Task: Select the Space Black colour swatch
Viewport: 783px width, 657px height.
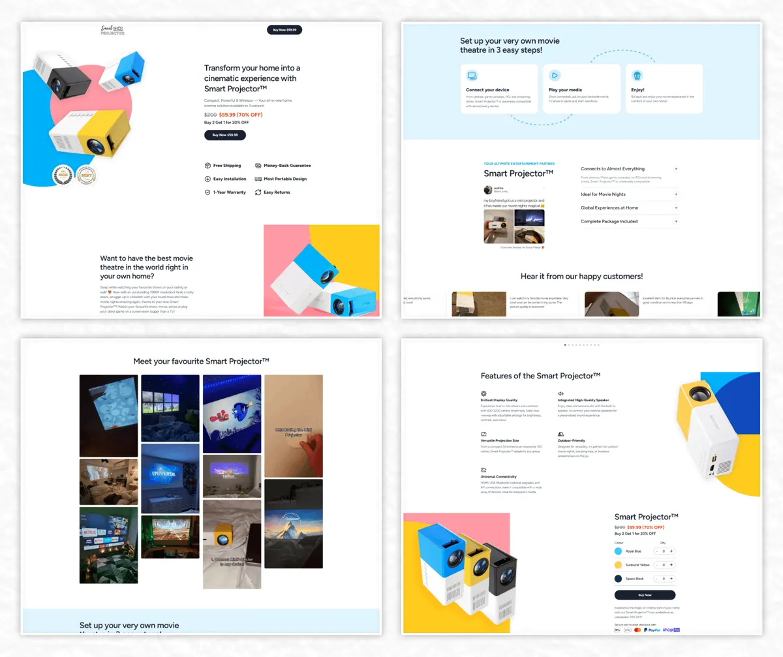Action: [619, 579]
